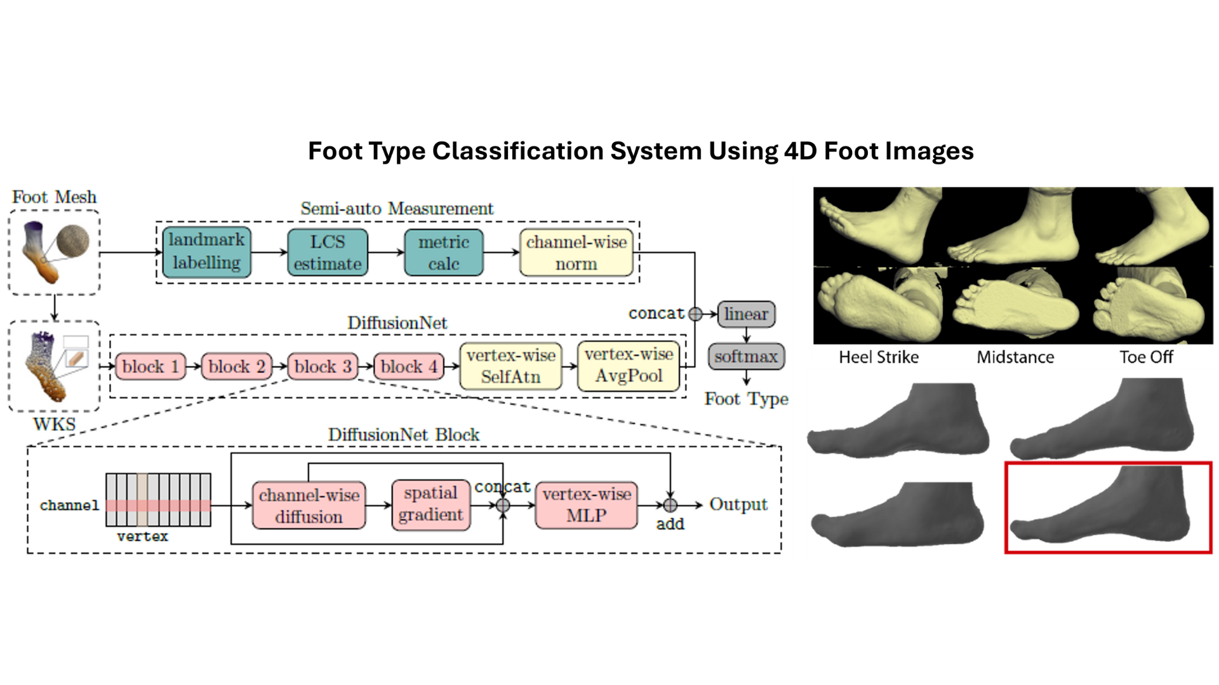This screenshot has width=1219, height=685.
Task: Select the channel-wise norm box
Action: [x=576, y=252]
